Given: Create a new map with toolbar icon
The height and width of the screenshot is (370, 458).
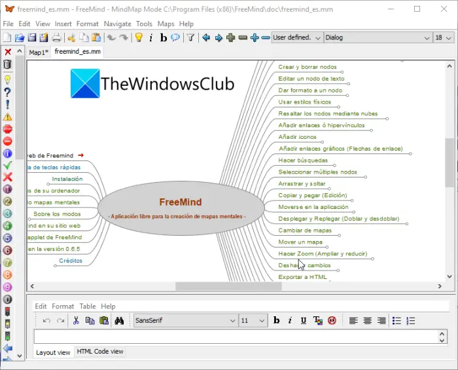Looking at the screenshot, I should click(x=7, y=38).
